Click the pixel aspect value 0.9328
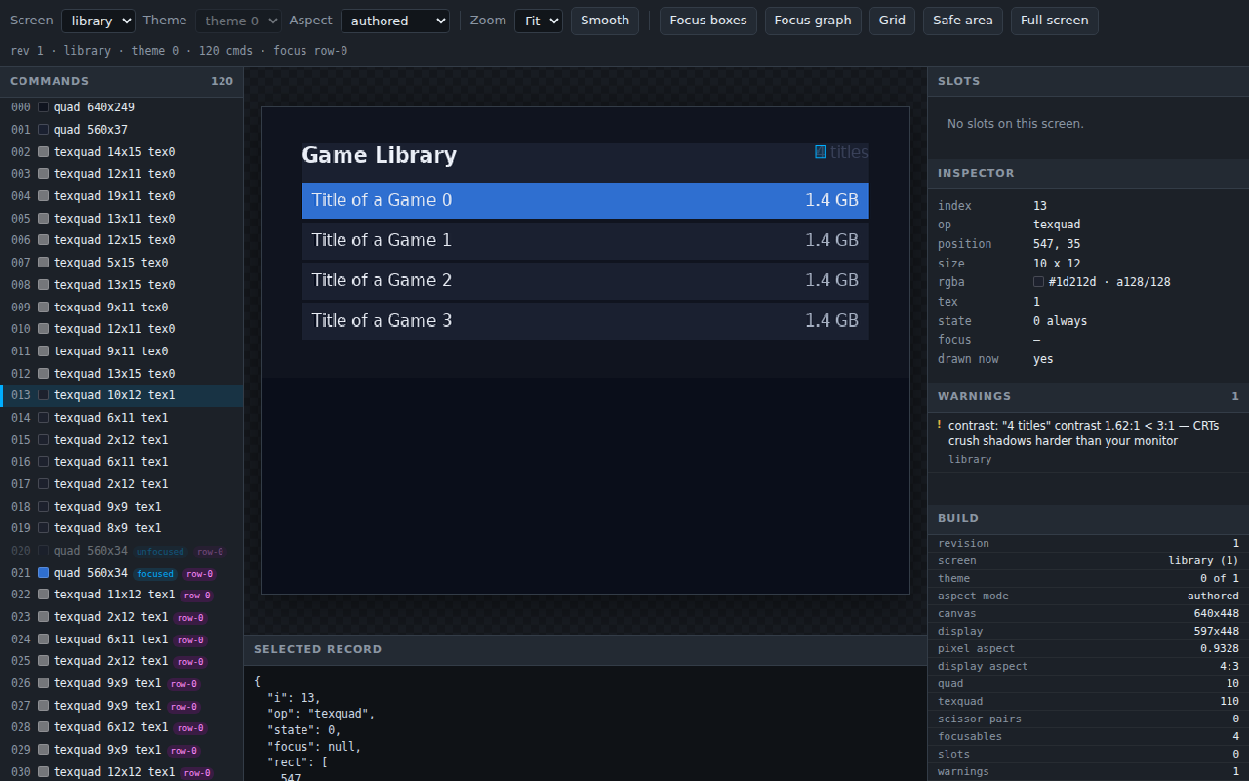 click(1220, 648)
